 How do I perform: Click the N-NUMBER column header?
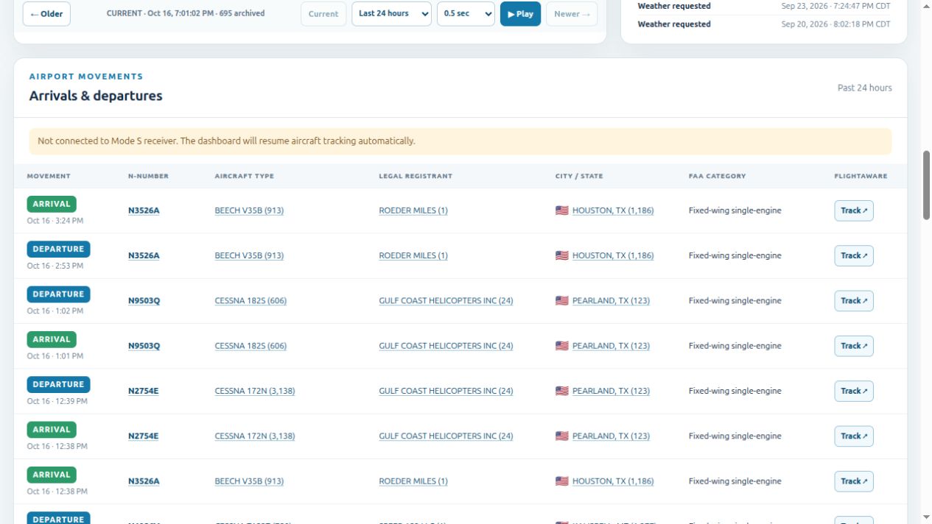[148, 176]
